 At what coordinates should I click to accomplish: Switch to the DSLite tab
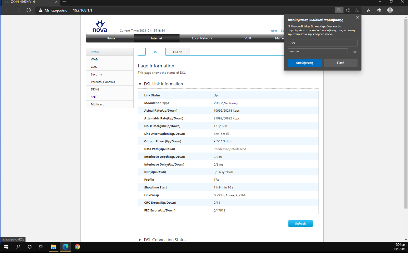(x=177, y=52)
